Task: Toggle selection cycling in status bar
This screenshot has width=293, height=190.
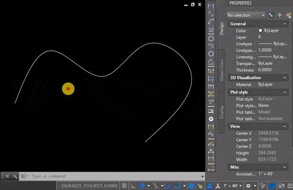Action: pyautogui.click(x=200, y=186)
